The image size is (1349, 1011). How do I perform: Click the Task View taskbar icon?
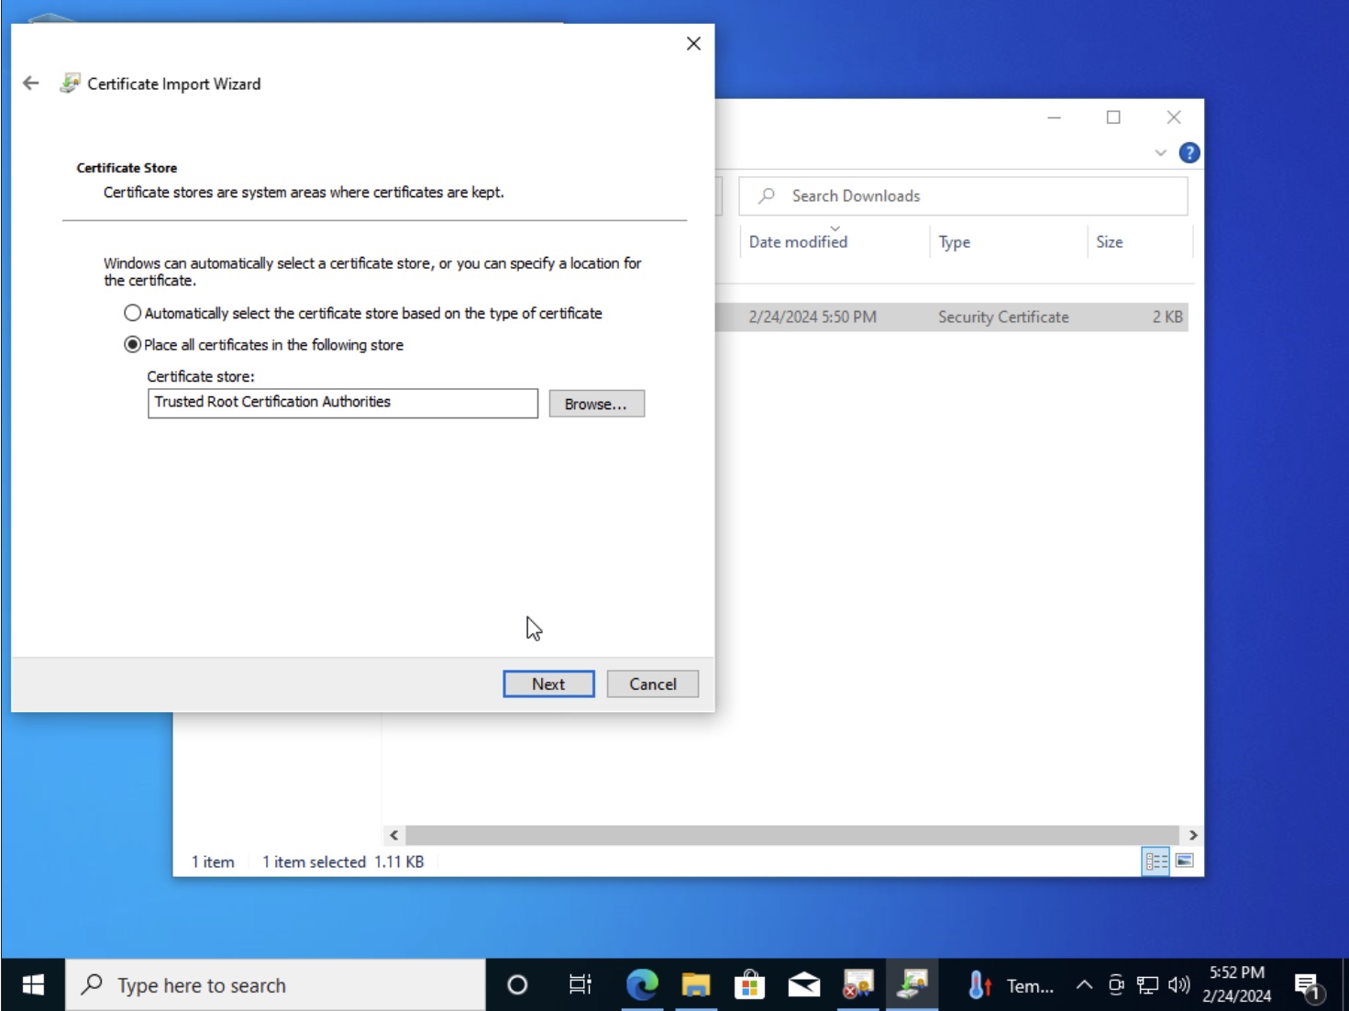point(580,985)
